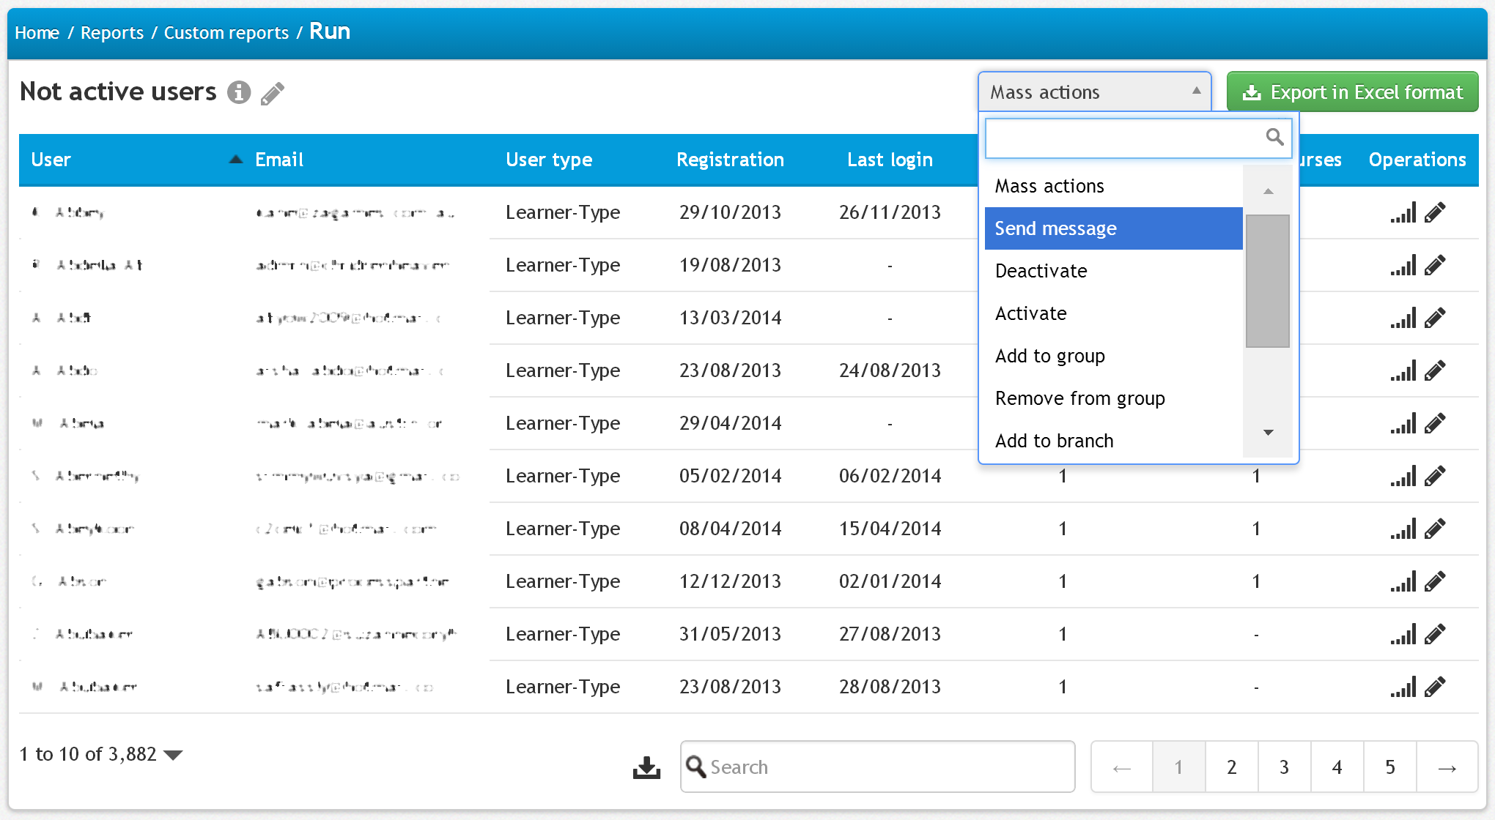Image resolution: width=1495 pixels, height=820 pixels.
Task: Focus the bottom Search input field
Action: [887, 767]
